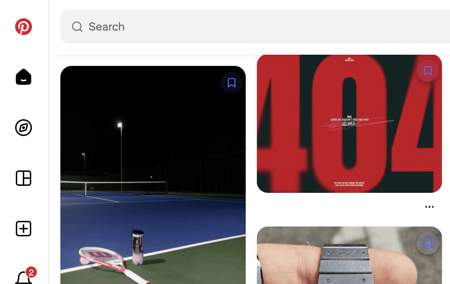Click the magnifier icon in search bar
Viewport: 450px width, 284px height.
point(77,27)
